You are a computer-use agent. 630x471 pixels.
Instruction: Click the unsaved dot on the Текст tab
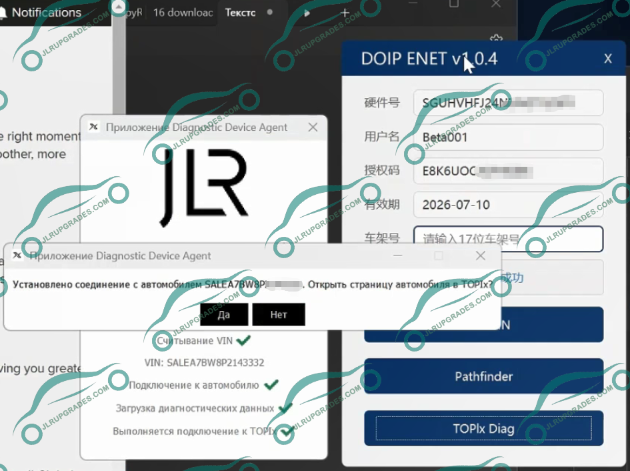click(270, 12)
